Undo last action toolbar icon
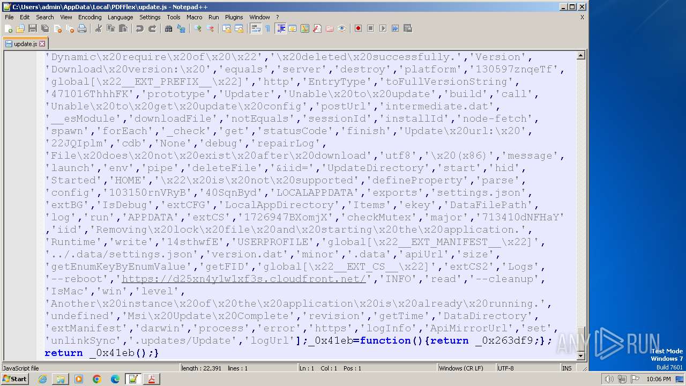The image size is (686, 386). click(140, 28)
